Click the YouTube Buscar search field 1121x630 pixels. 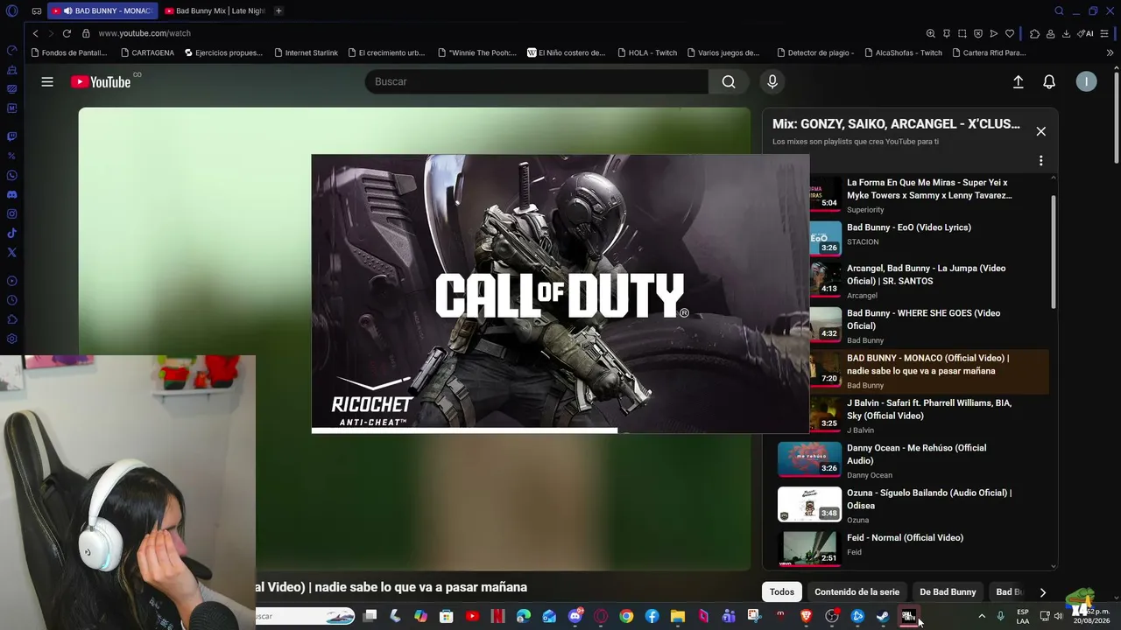tap(536, 81)
